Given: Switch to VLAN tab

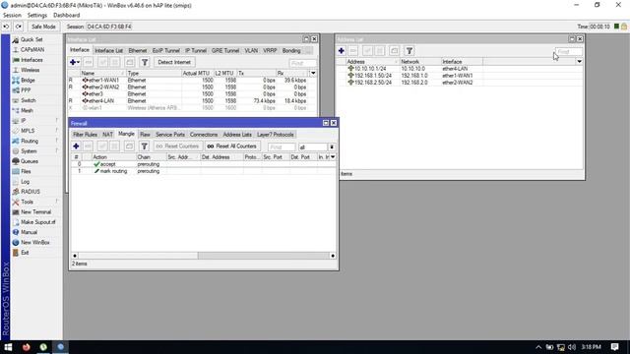Looking at the screenshot, I should 251,50.
